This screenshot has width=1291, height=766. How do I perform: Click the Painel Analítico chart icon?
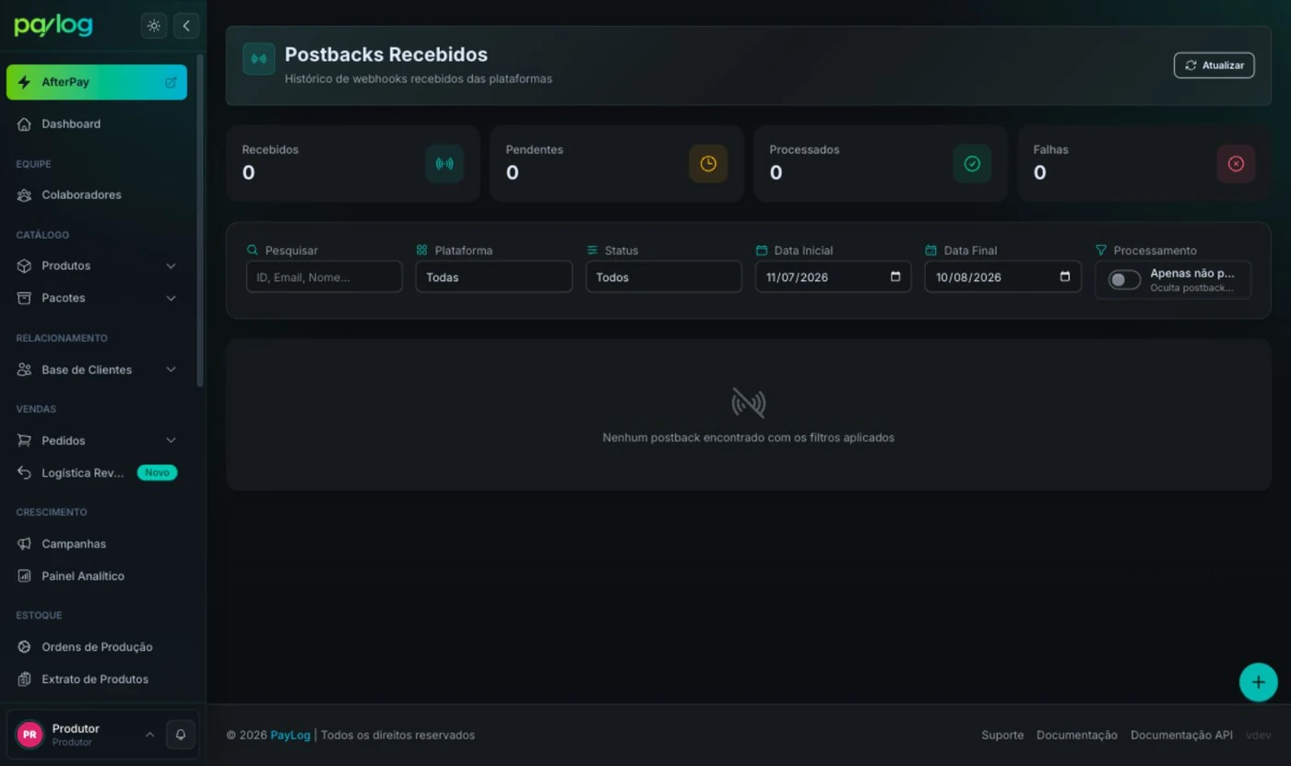tap(24, 576)
